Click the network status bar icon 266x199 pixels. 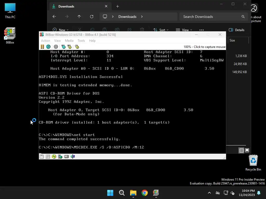(x=60, y=157)
